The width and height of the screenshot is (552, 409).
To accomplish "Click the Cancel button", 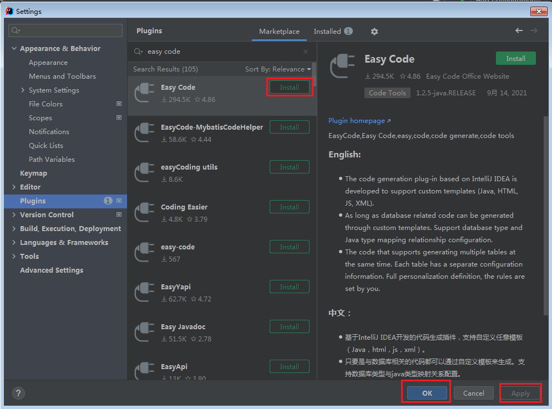I will pos(473,393).
